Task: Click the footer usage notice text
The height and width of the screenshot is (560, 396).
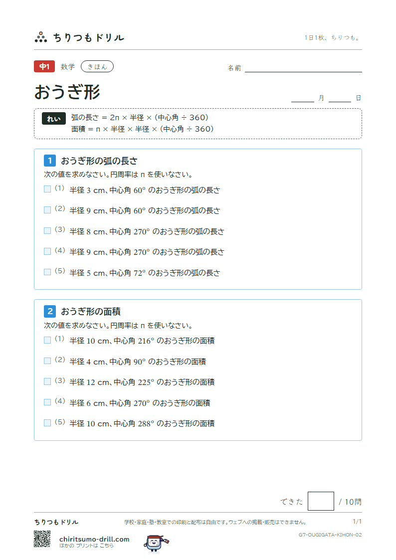Action: [x=215, y=522]
